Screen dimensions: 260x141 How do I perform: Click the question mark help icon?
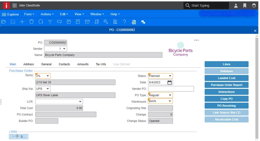click(124, 22)
